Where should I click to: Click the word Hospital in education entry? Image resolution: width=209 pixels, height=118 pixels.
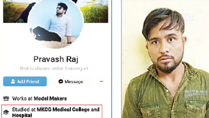pos(22,115)
